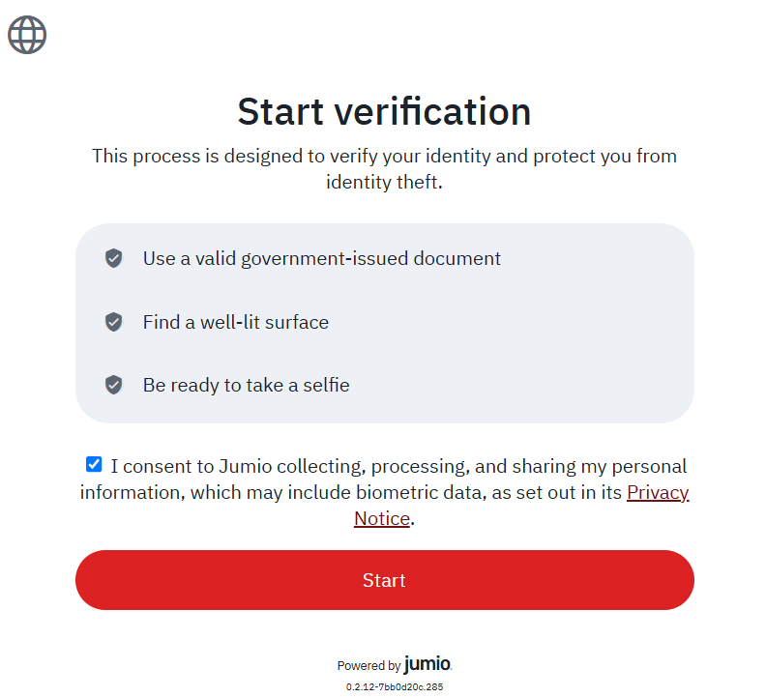Image resolution: width=766 pixels, height=698 pixels.
Task: Click "Find a well-lit surface" text
Action: [x=235, y=322]
